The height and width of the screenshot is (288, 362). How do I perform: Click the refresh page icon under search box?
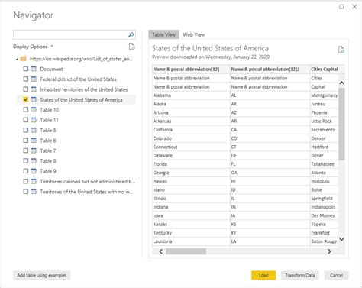131,47
